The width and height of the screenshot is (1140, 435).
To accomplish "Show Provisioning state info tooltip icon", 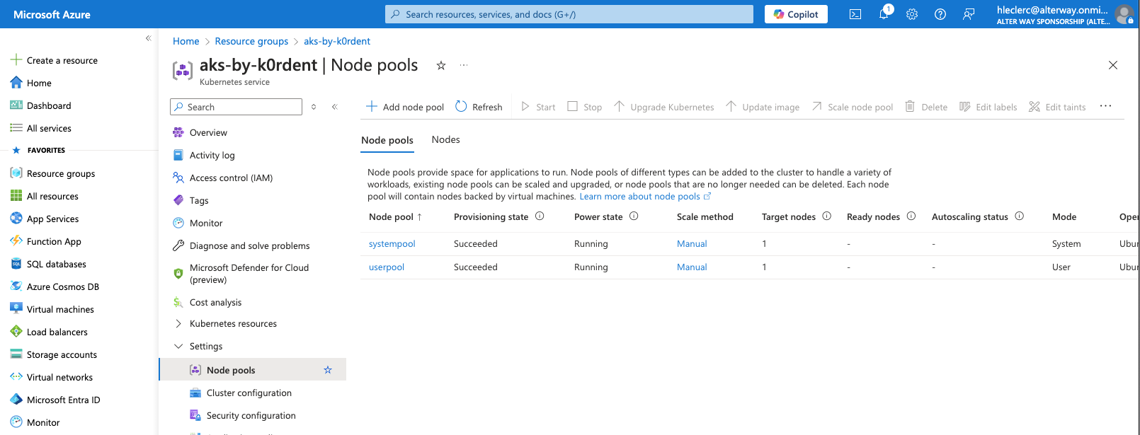I will tap(540, 216).
